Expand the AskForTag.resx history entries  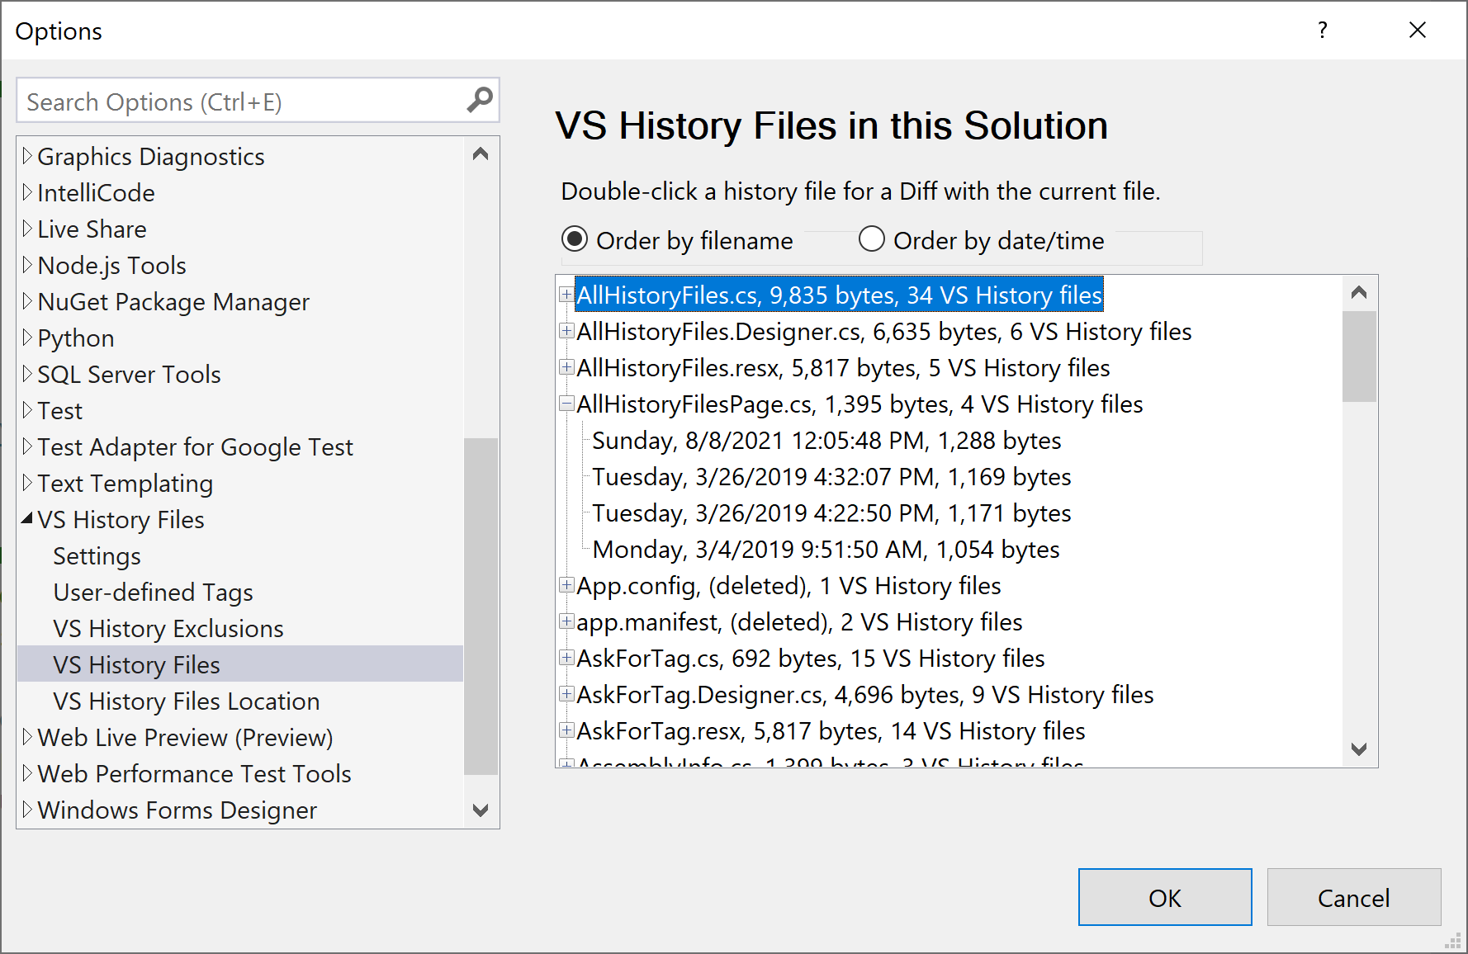click(x=566, y=730)
